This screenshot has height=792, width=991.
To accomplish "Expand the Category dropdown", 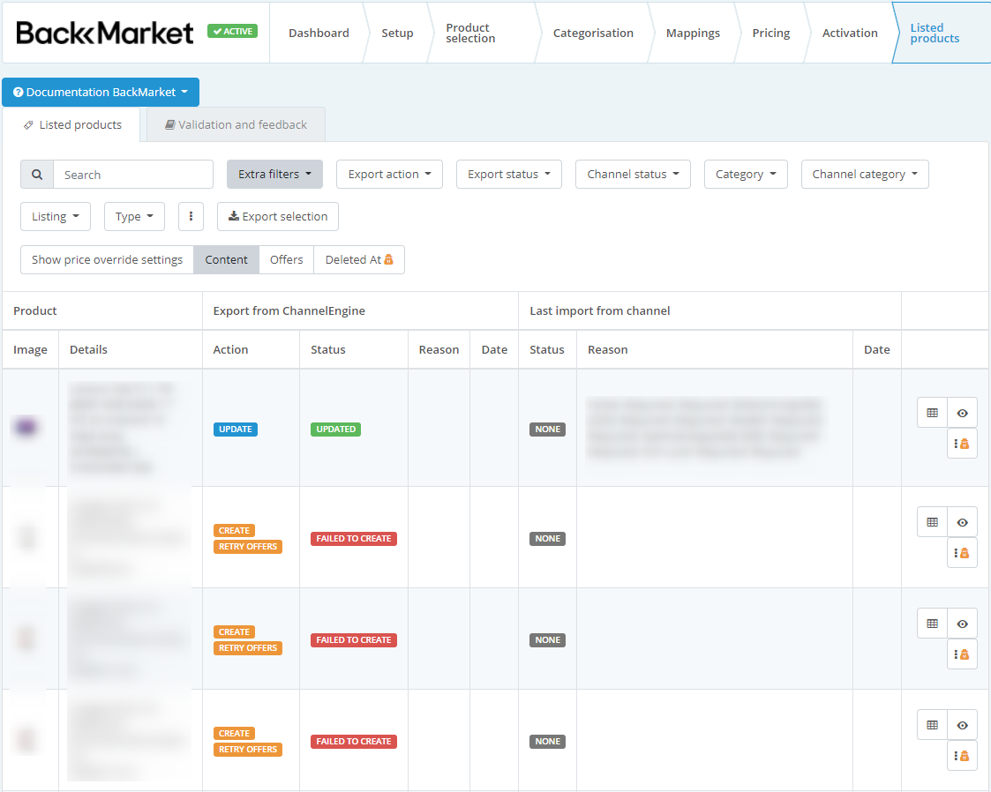I will (x=746, y=174).
